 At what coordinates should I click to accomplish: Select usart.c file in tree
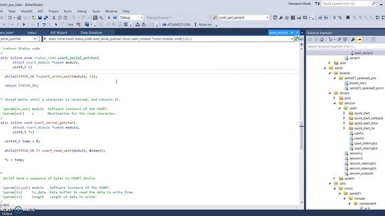(x=359, y=133)
